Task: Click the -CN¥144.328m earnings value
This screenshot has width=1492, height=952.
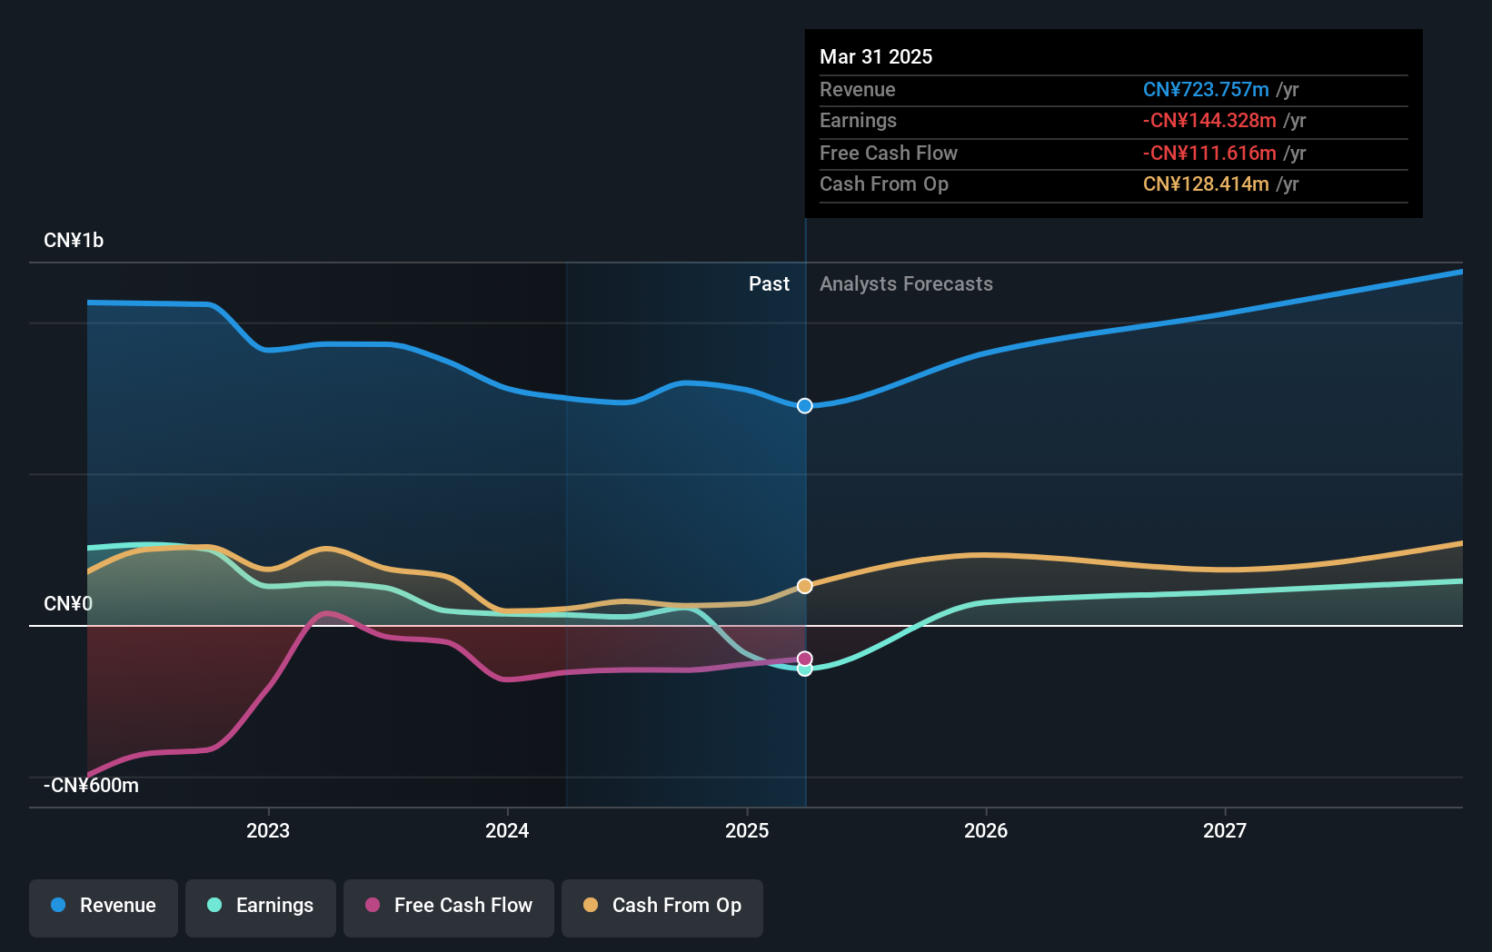Action: (1209, 121)
